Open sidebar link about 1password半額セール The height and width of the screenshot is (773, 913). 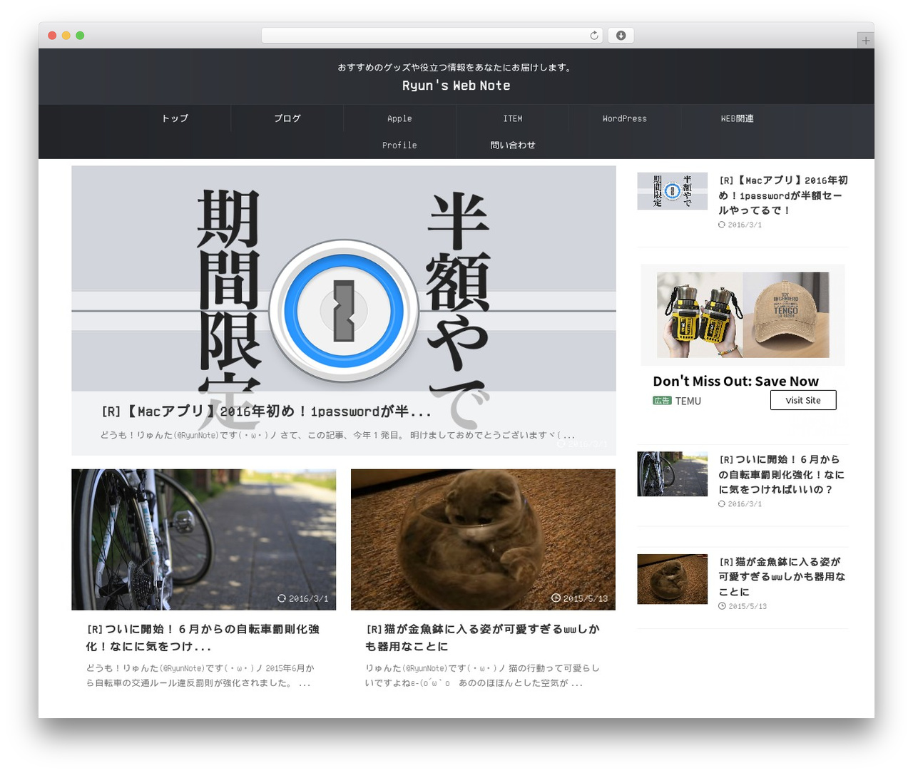(x=783, y=195)
